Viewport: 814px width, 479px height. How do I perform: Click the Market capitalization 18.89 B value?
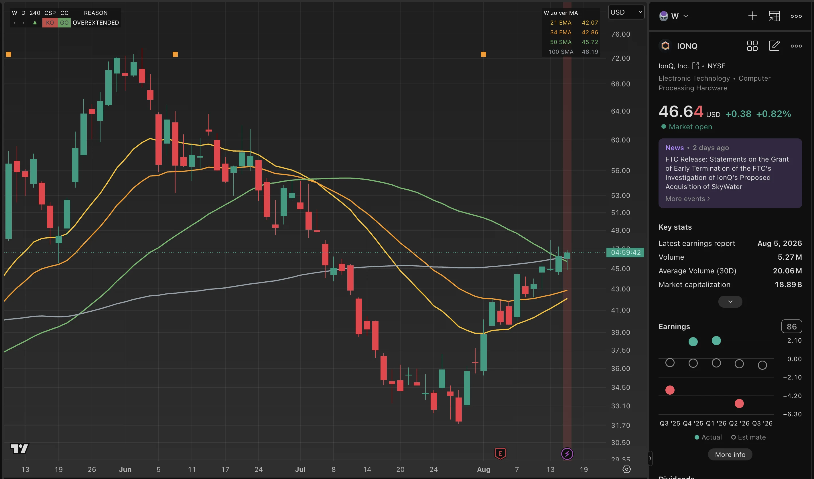[x=788, y=285]
